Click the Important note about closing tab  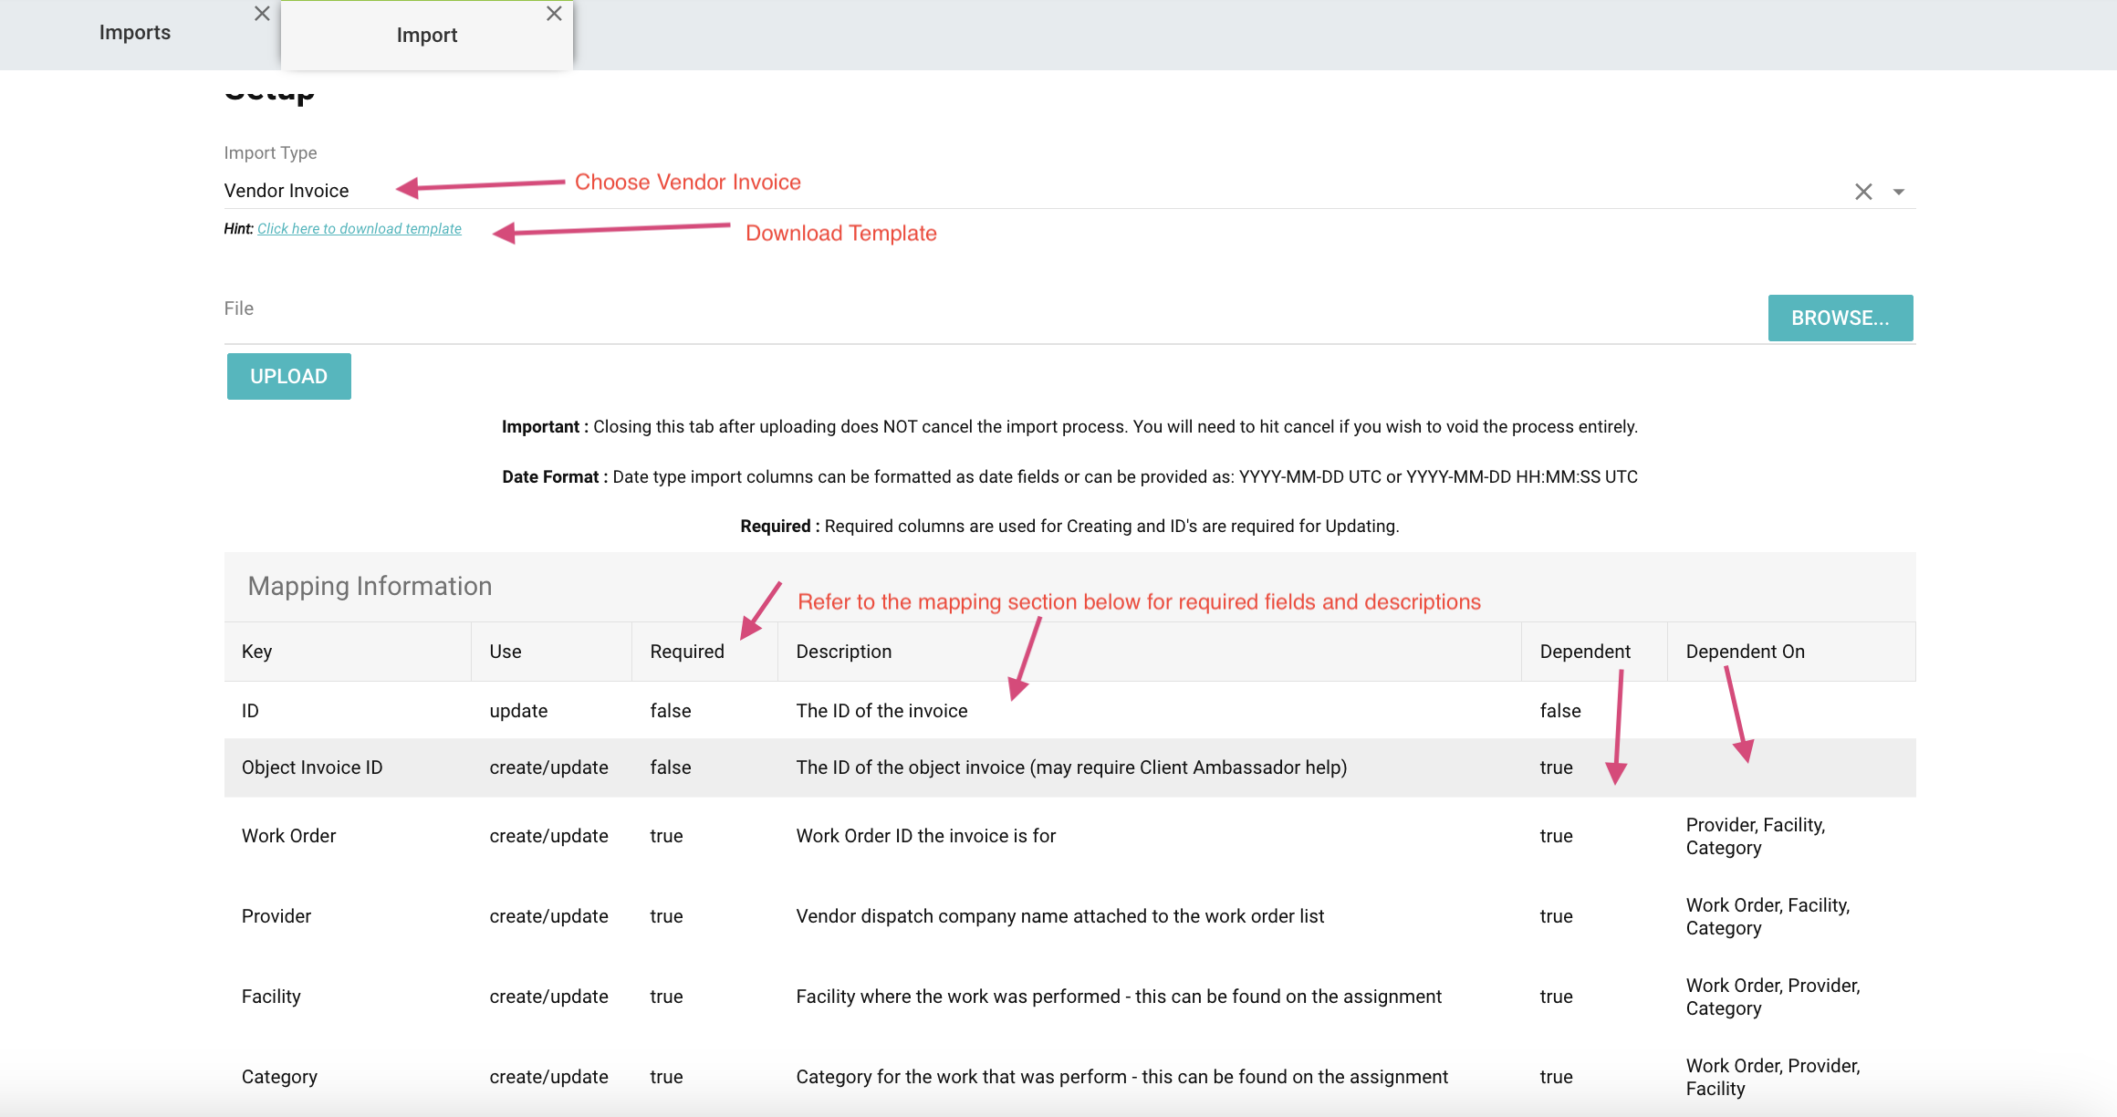tap(1069, 426)
